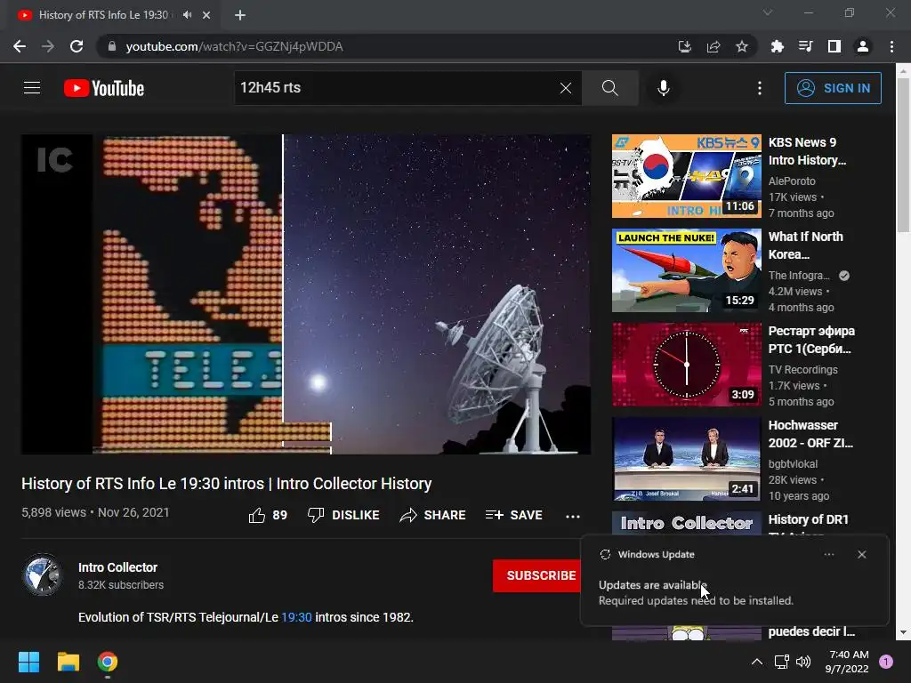911x683 pixels.
Task: Open the SHARE options
Action: pyautogui.click(x=433, y=515)
